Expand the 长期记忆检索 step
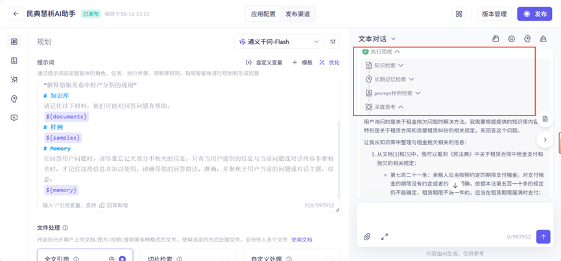Viewport: 561px width, 261px height. coord(411,79)
